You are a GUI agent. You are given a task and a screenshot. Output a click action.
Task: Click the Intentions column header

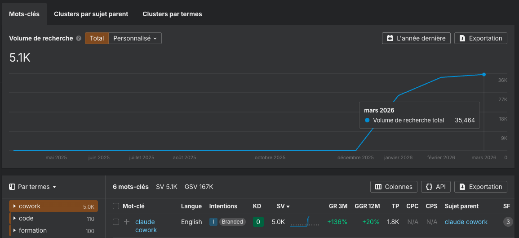coord(223,206)
